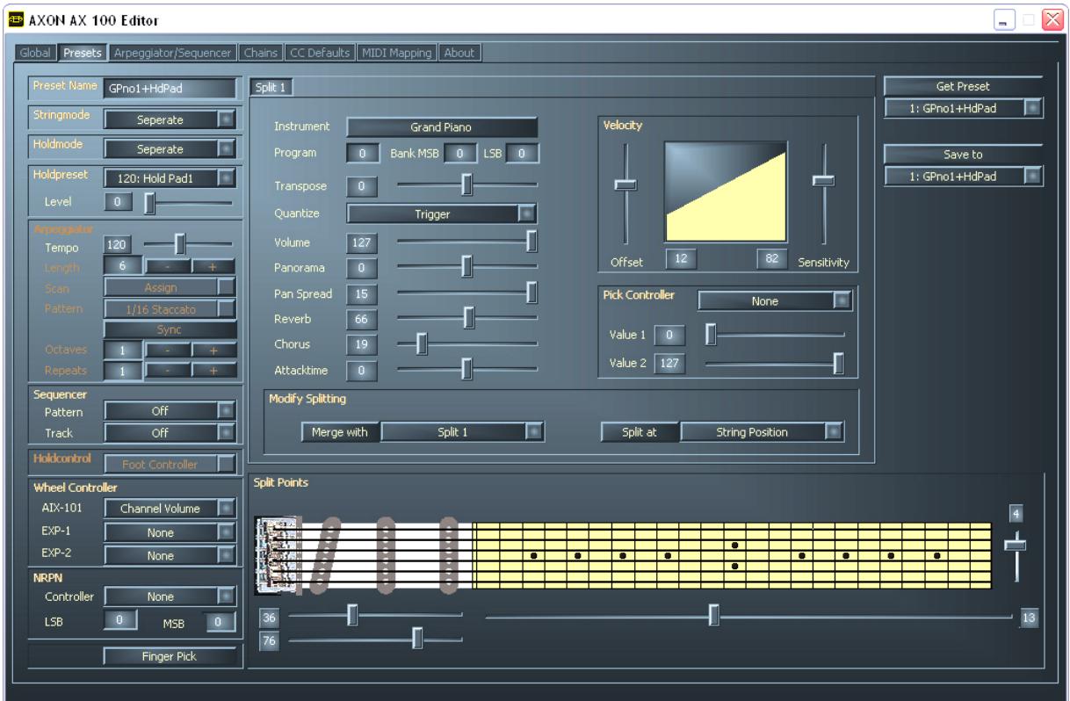Click the guitar fretboard split display
Screen dimensions: 1070x701
point(623,555)
